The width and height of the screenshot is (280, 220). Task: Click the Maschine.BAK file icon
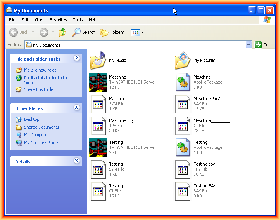pos(183,104)
